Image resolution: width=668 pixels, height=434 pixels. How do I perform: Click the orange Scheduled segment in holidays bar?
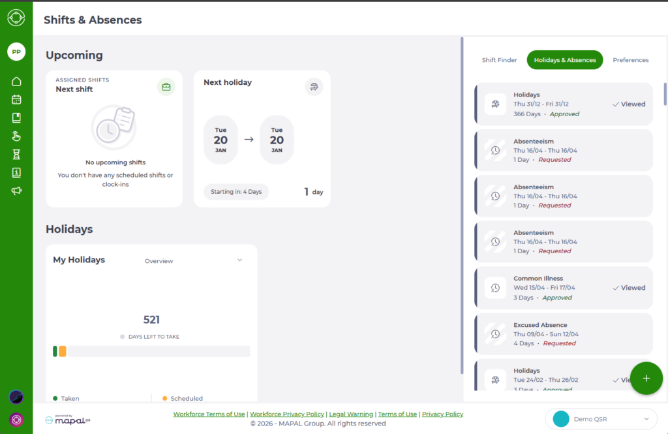click(63, 351)
